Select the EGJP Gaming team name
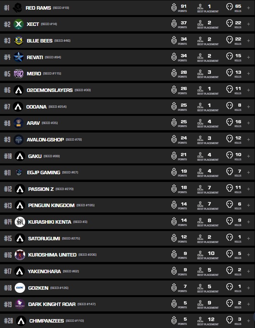 pos(44,172)
